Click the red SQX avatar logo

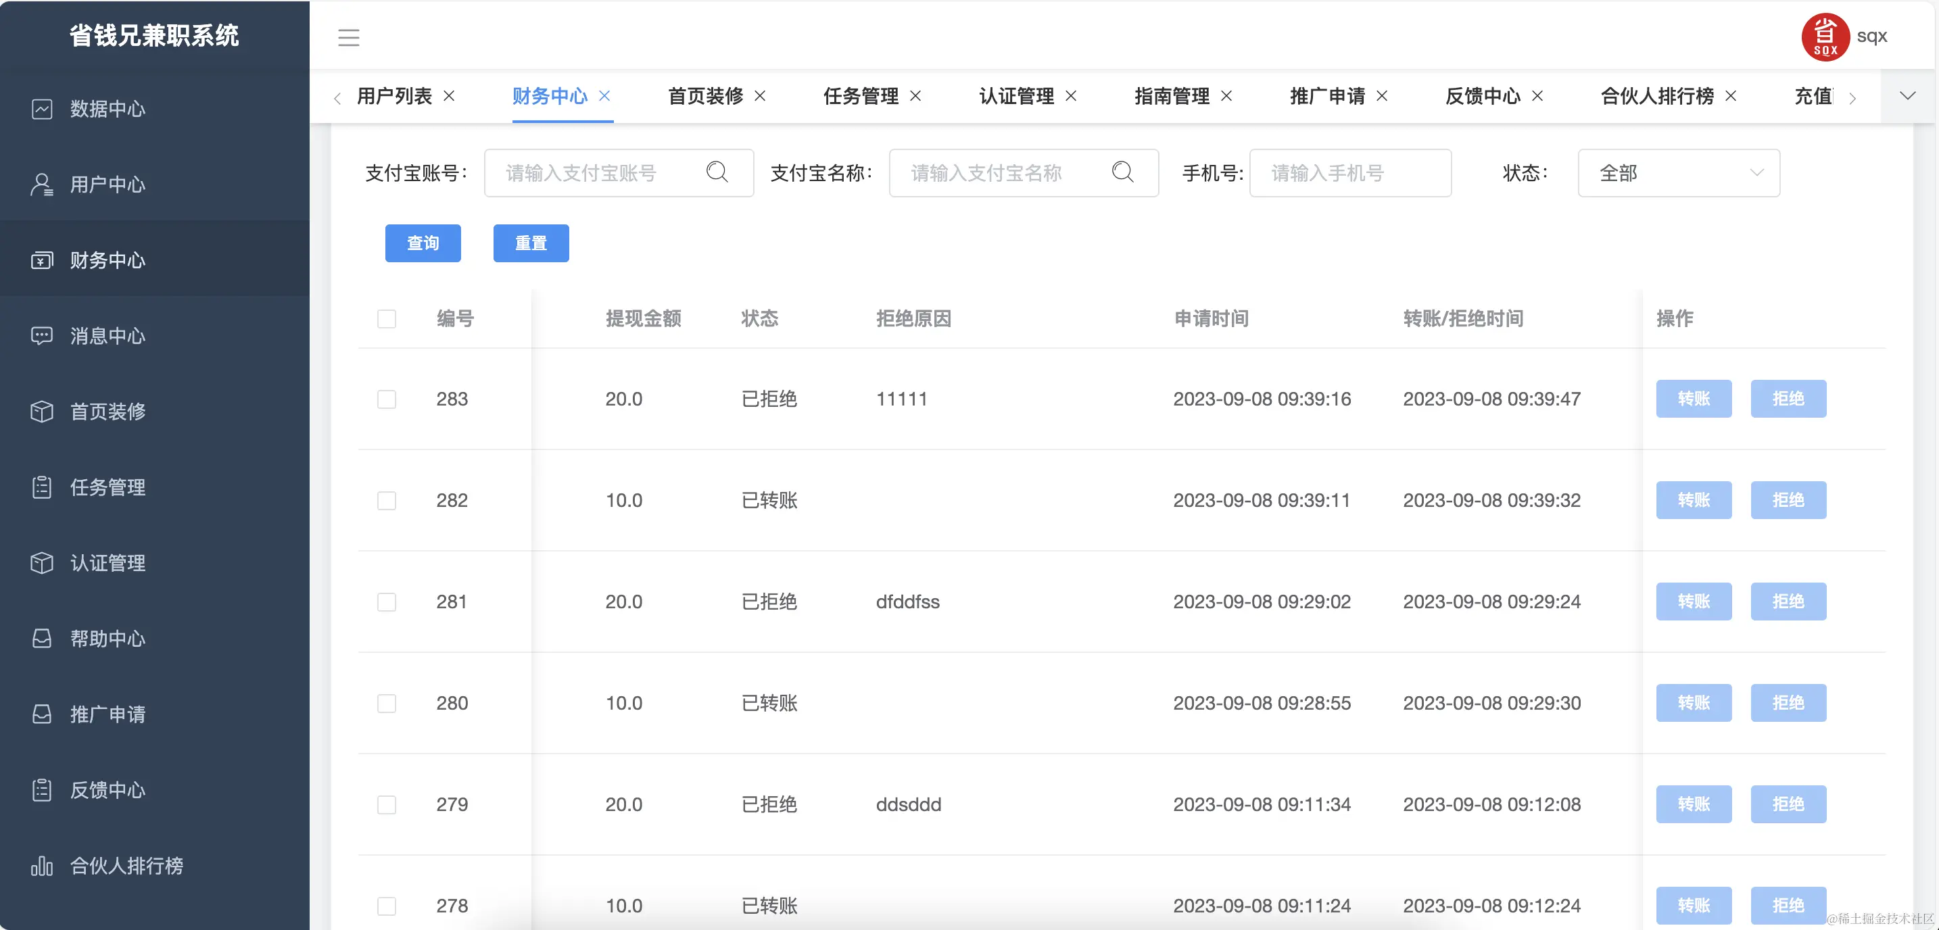coord(1825,37)
